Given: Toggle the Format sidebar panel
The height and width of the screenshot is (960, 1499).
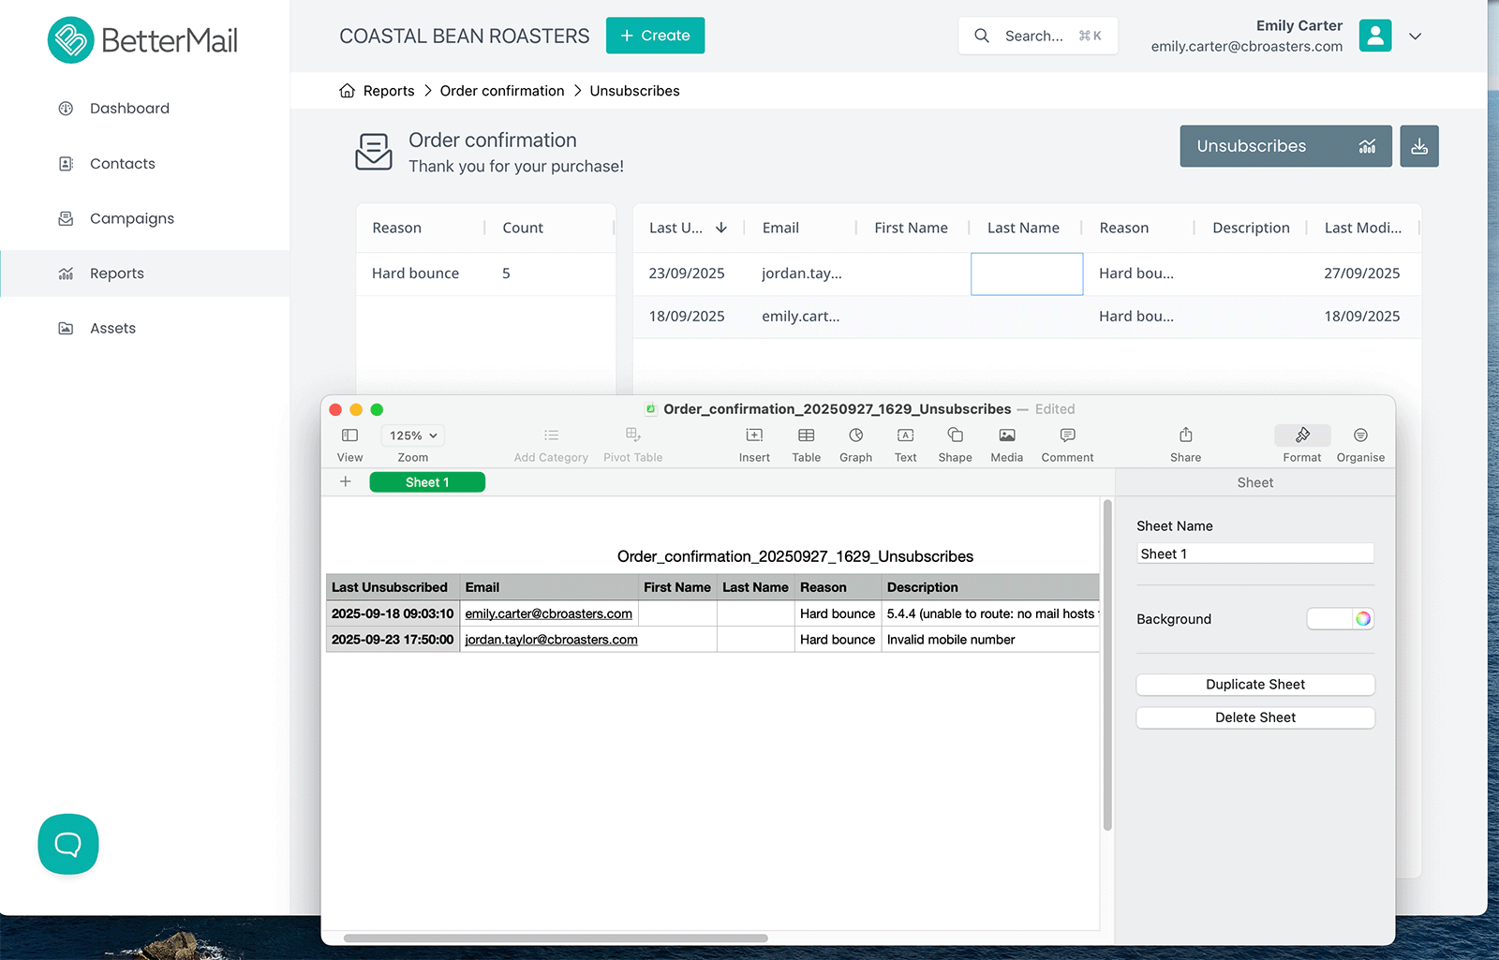Looking at the screenshot, I should (x=1301, y=436).
